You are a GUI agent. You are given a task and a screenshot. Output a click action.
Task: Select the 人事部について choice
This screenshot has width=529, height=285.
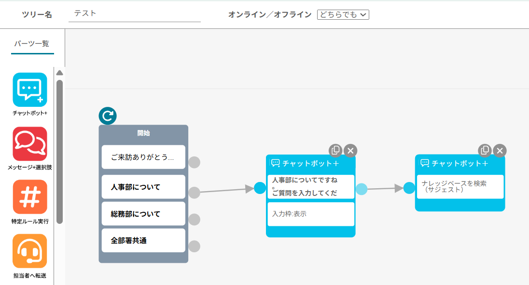(x=143, y=187)
